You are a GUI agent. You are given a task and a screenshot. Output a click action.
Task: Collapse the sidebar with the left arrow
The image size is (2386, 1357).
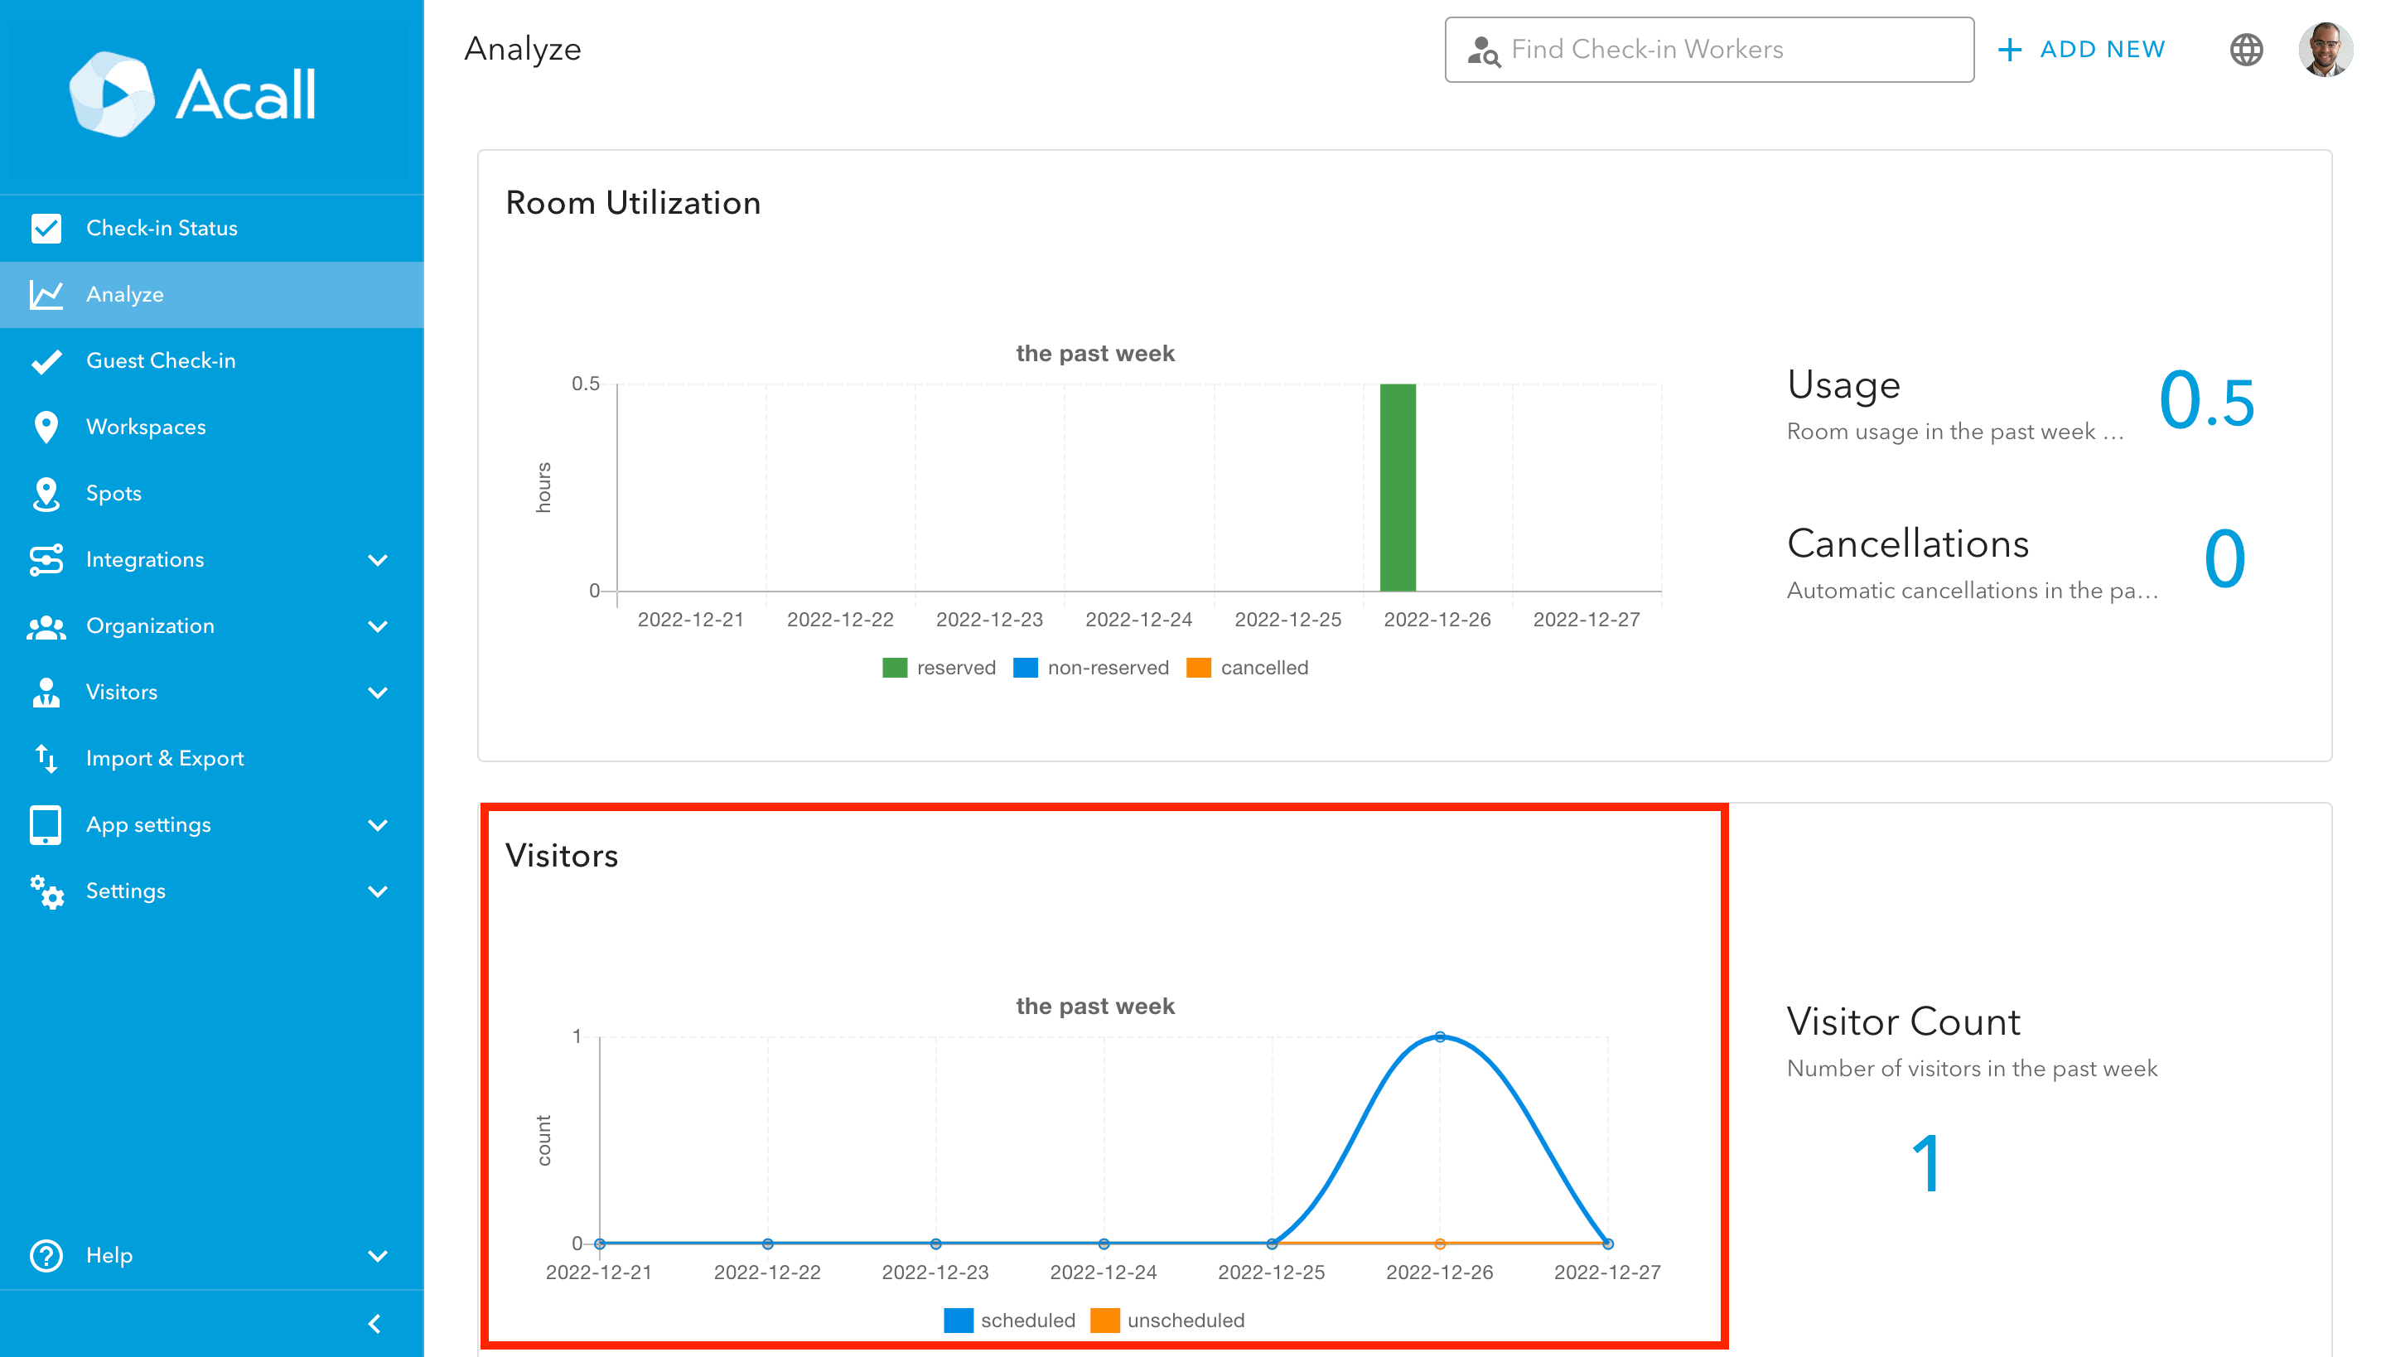tap(374, 1324)
